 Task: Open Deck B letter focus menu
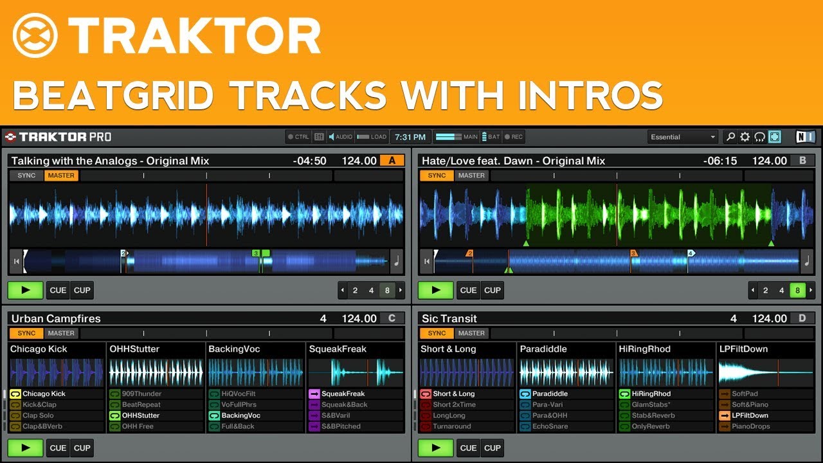pyautogui.click(x=802, y=161)
